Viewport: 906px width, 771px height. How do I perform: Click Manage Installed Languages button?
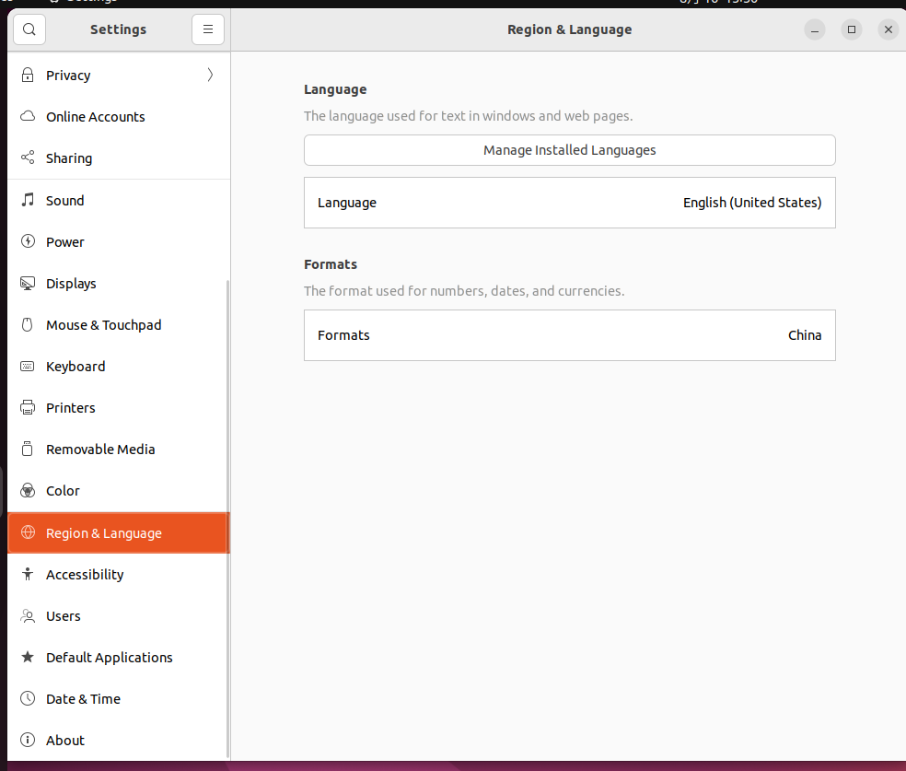[569, 150]
